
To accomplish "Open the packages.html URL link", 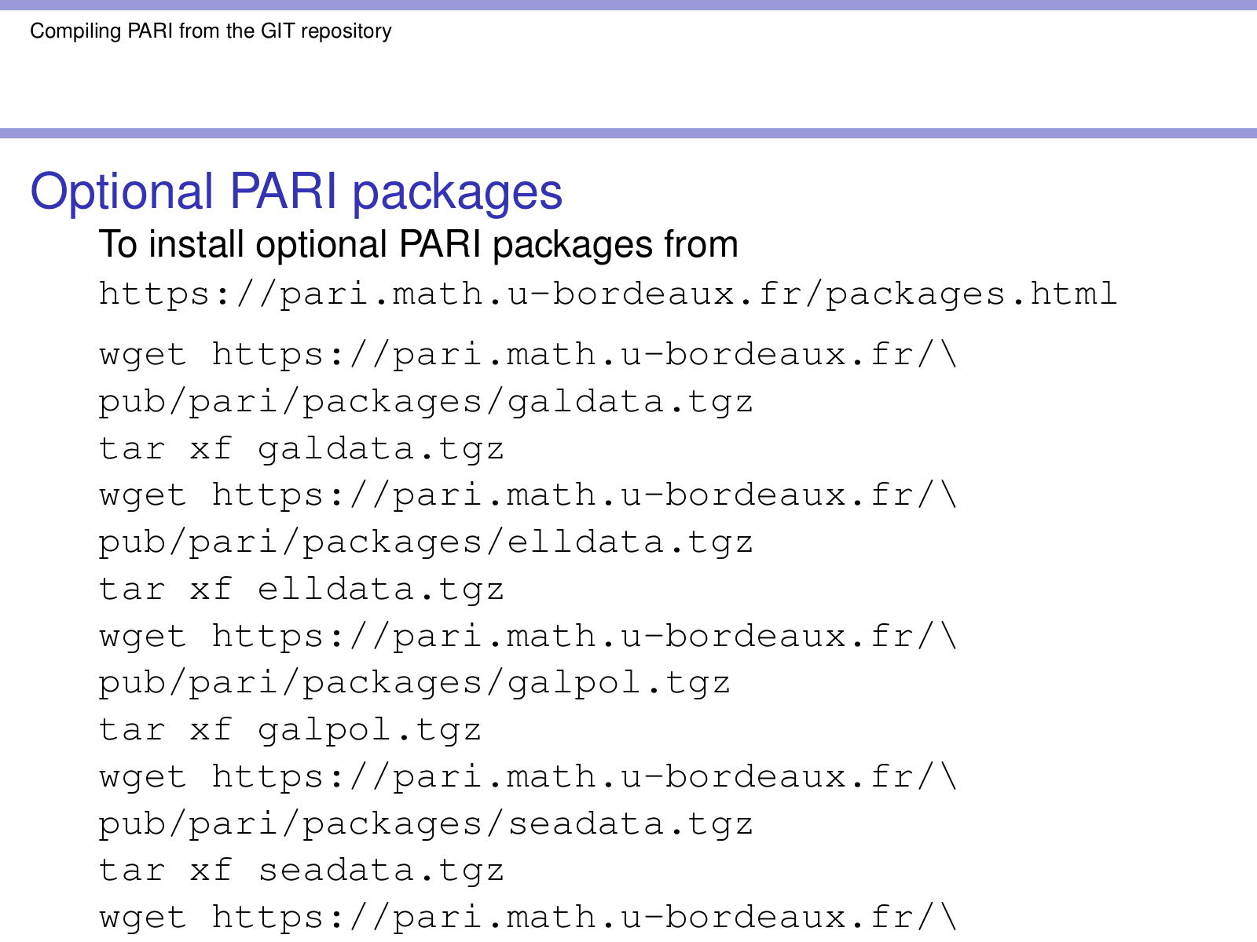I will [x=607, y=294].
